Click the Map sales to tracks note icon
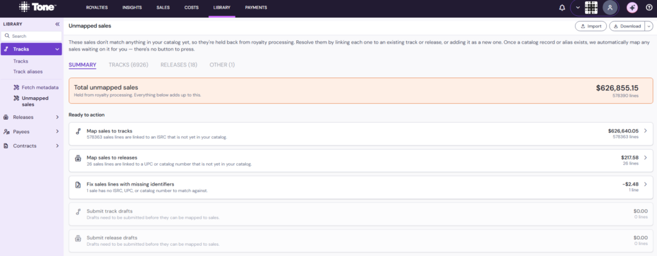Viewport: 657px width, 256px height. (78, 131)
